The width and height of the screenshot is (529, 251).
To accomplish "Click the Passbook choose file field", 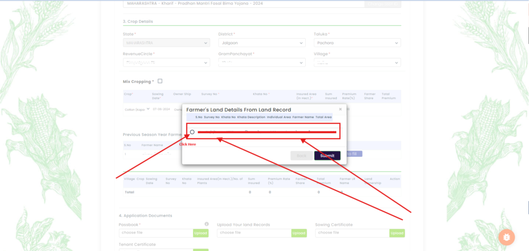I will [155, 233].
